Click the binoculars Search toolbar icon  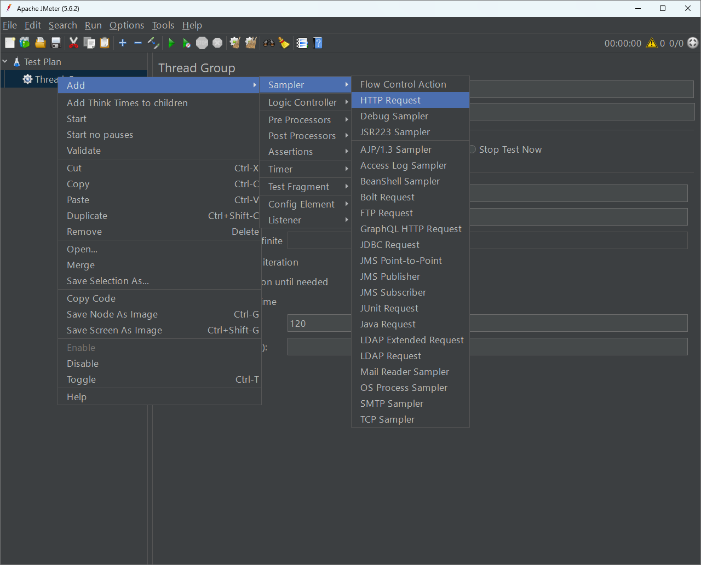(268, 43)
